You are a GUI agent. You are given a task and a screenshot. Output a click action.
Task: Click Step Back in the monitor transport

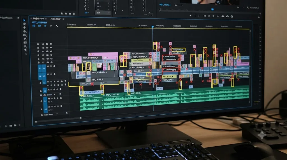click(205, 16)
